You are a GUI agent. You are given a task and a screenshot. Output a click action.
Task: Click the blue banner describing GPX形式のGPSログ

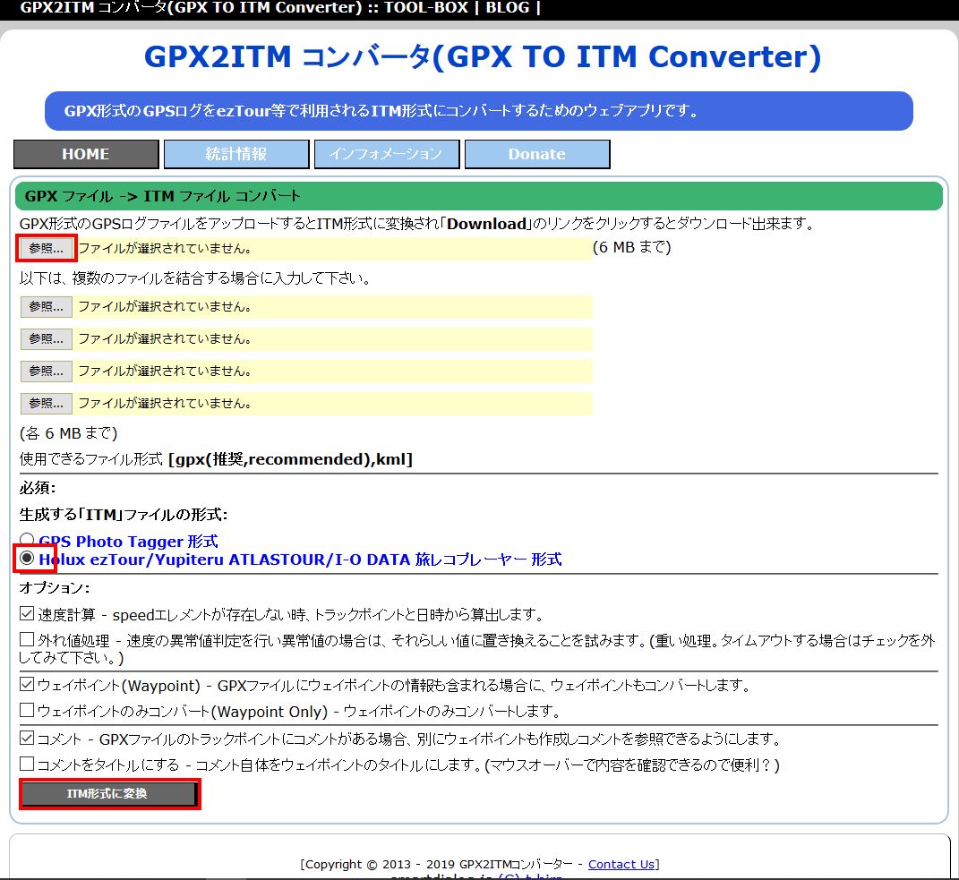click(479, 111)
